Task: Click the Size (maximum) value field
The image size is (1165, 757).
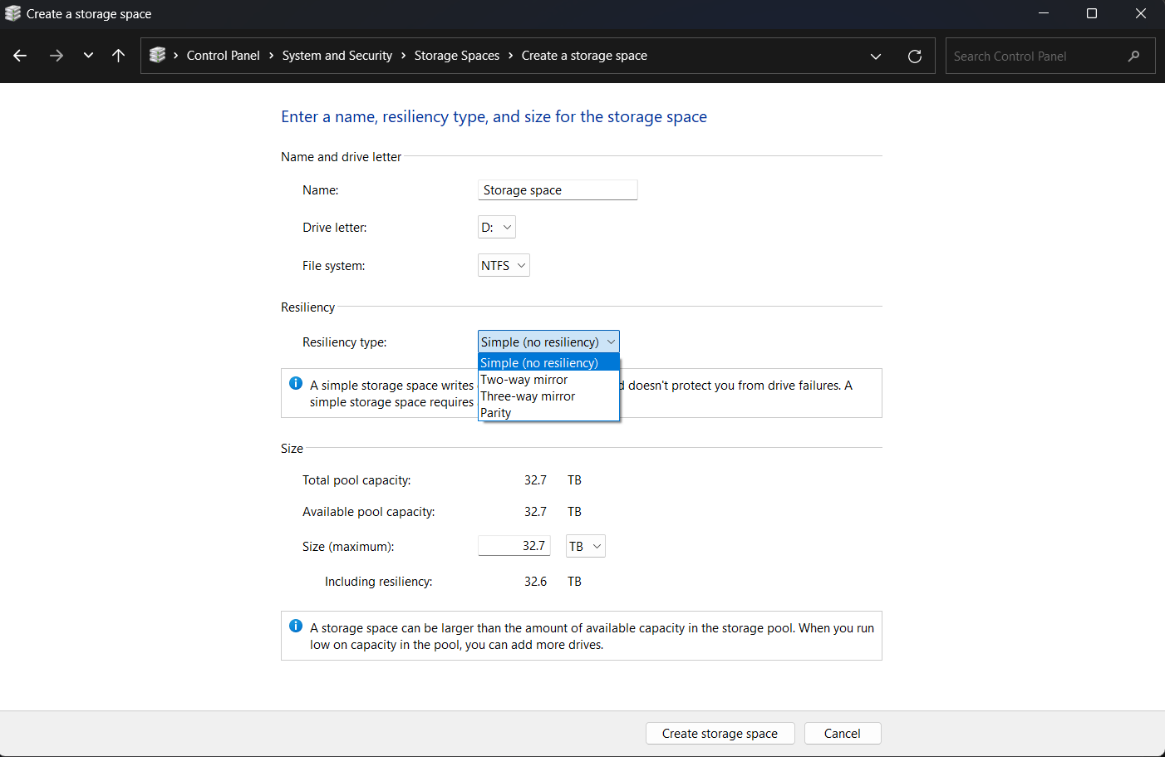Action: click(514, 546)
